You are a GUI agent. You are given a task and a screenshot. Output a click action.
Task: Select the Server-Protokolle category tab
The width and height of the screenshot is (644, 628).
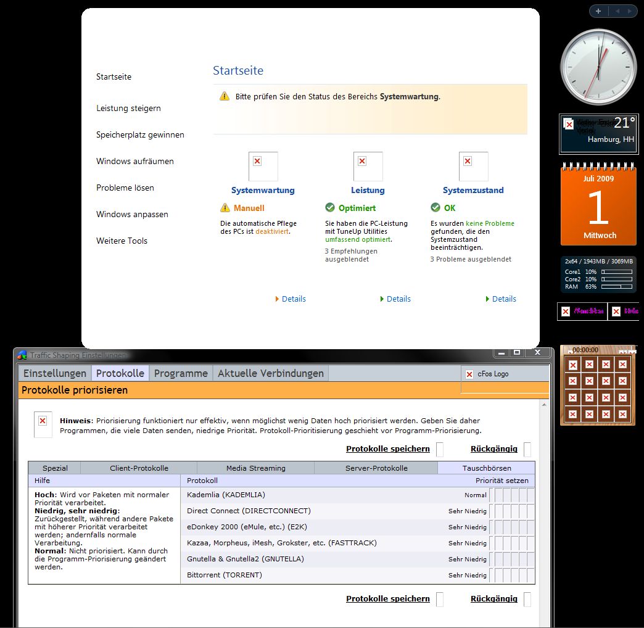point(376,468)
